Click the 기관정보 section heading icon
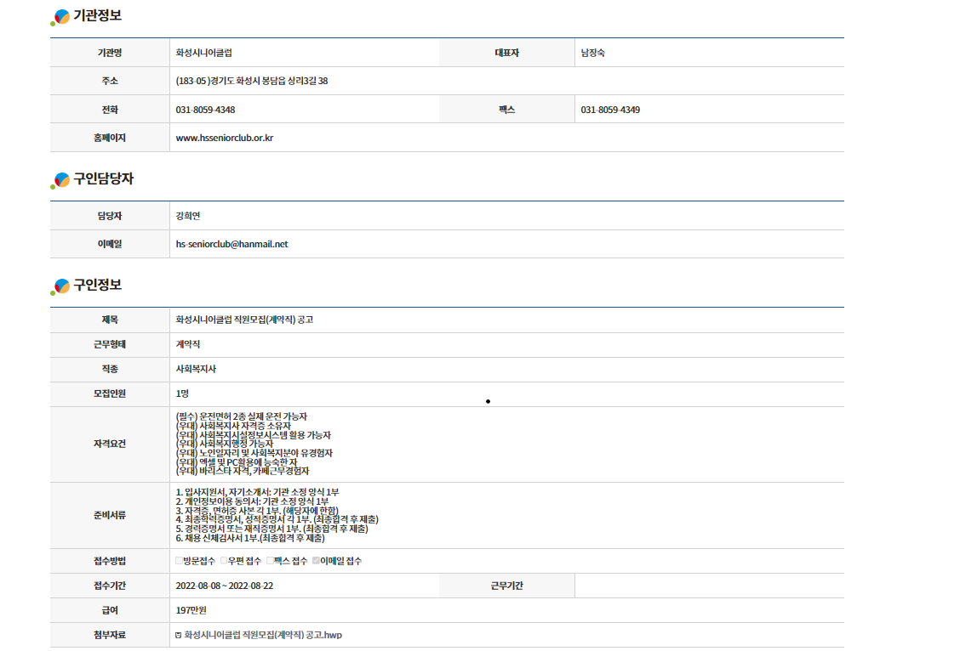Viewport: 960px width, 651px height. click(60, 18)
